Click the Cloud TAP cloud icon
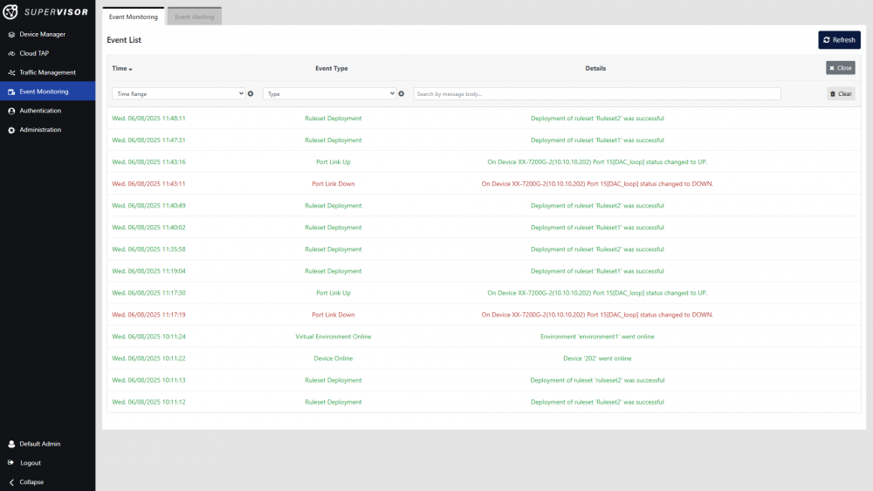This screenshot has height=491, width=873. pos(11,53)
